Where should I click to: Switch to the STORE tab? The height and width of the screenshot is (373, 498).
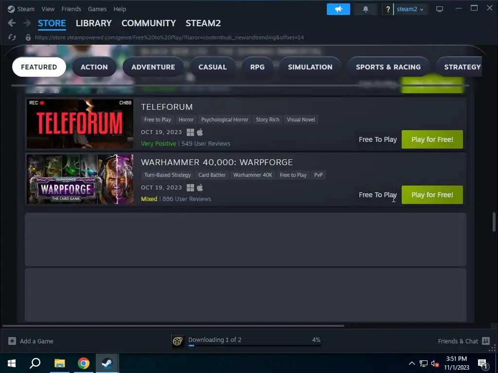coord(52,23)
